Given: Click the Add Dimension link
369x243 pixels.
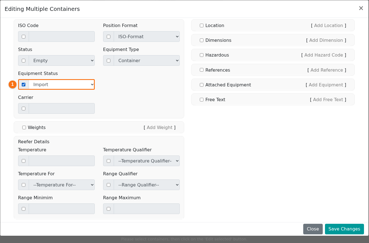Looking at the screenshot, I should click(x=326, y=40).
